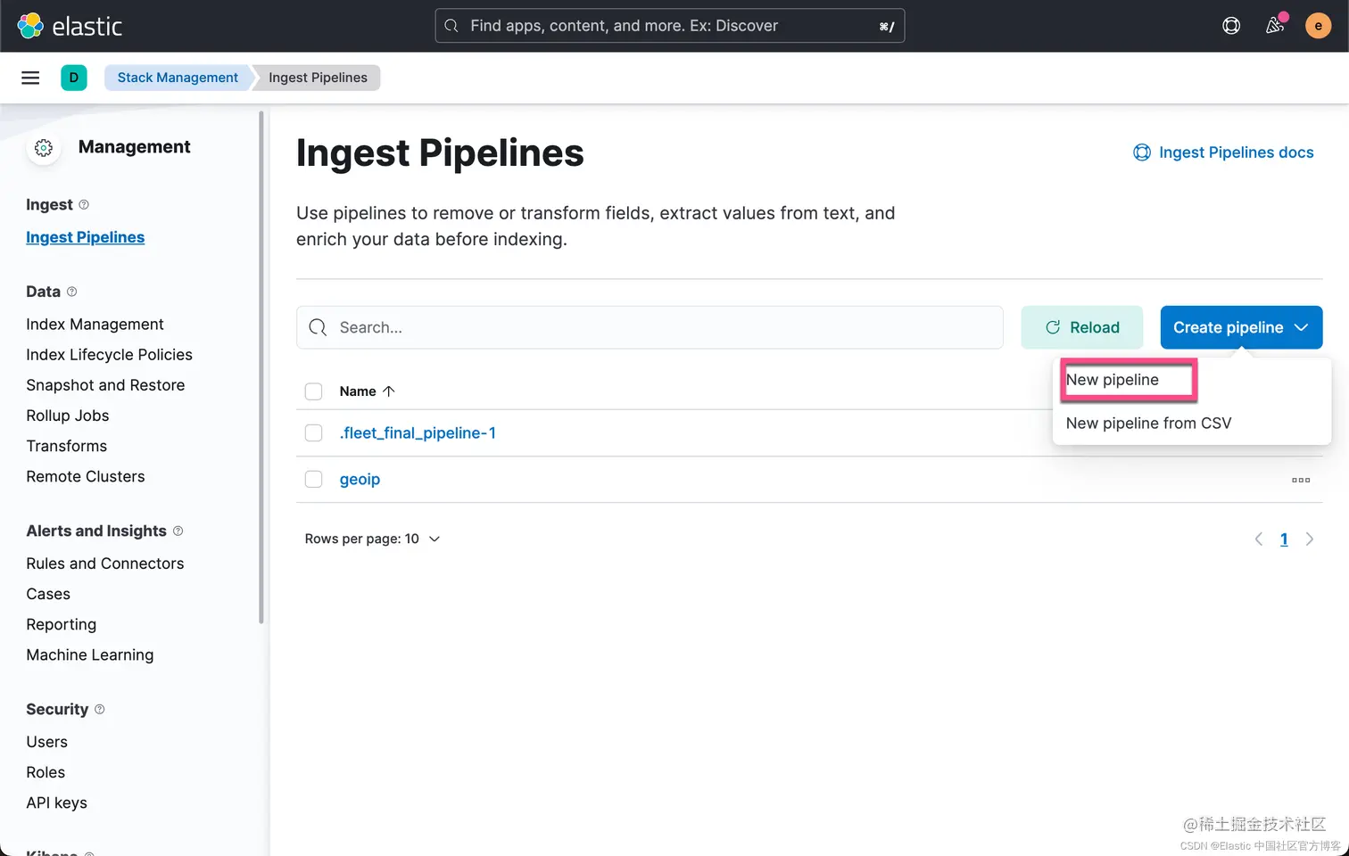Choose New pipeline from the menu
This screenshot has width=1349, height=856.
1113,380
